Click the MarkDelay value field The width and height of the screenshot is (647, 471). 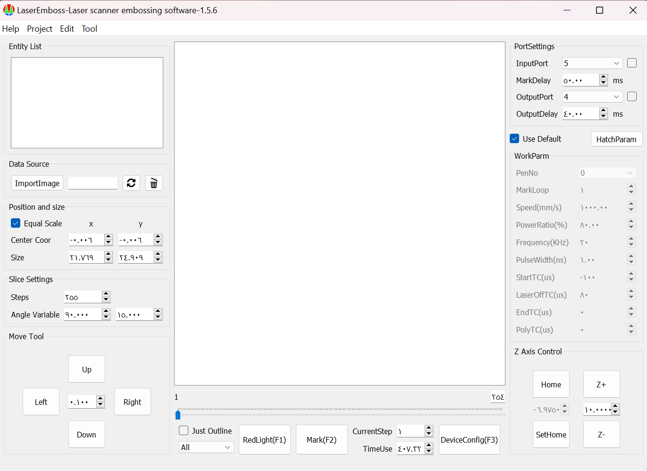tap(581, 80)
